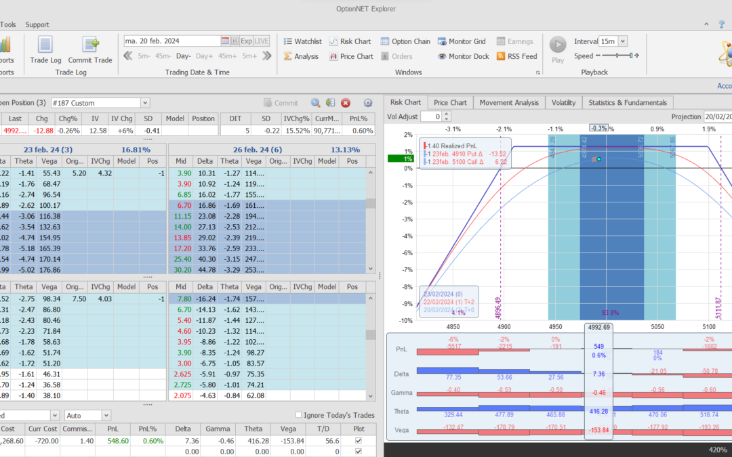Open the Interval 15m dropdown
The height and width of the screenshot is (457, 732).
(x=623, y=41)
